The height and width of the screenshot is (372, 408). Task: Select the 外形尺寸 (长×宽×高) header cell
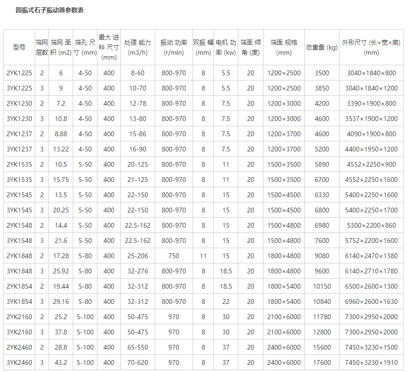(371, 47)
